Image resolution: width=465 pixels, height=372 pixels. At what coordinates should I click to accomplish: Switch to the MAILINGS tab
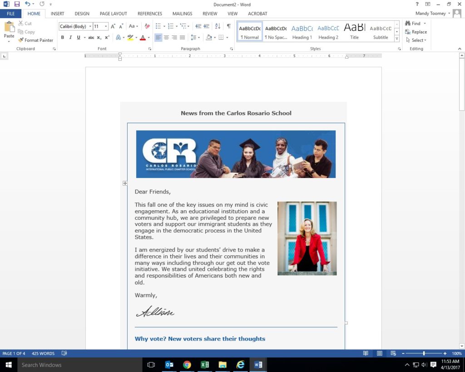[x=183, y=14]
